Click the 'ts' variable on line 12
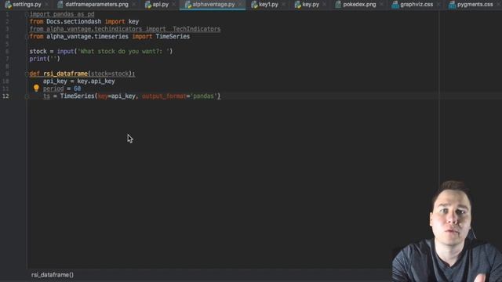The image size is (502, 282). pos(47,96)
